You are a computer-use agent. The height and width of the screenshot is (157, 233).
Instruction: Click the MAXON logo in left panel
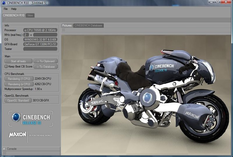(x=17, y=134)
